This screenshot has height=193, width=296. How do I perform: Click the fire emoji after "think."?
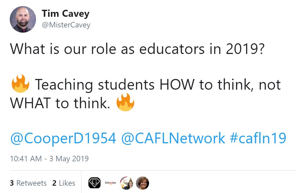point(125,103)
